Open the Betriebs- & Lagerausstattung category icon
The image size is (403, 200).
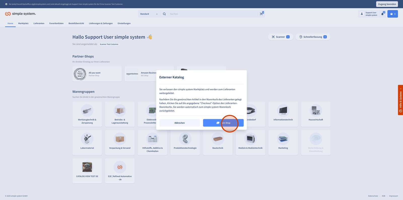tap(120, 111)
